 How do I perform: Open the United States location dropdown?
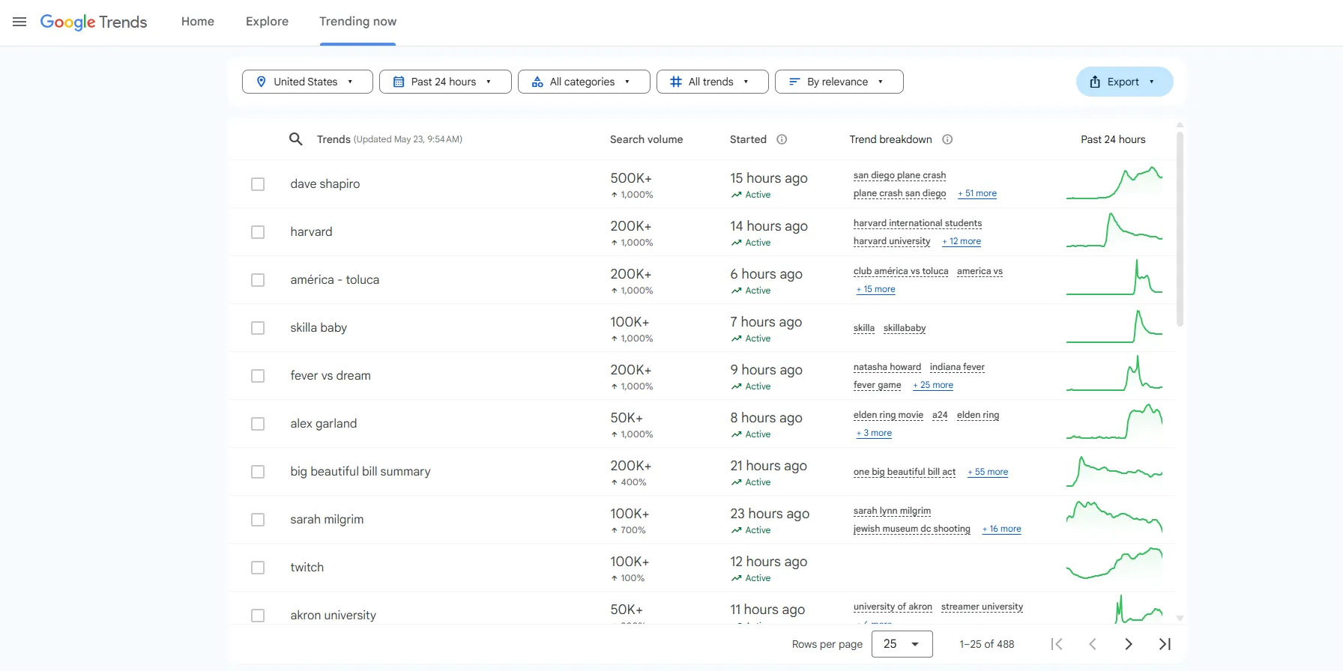pyautogui.click(x=307, y=82)
